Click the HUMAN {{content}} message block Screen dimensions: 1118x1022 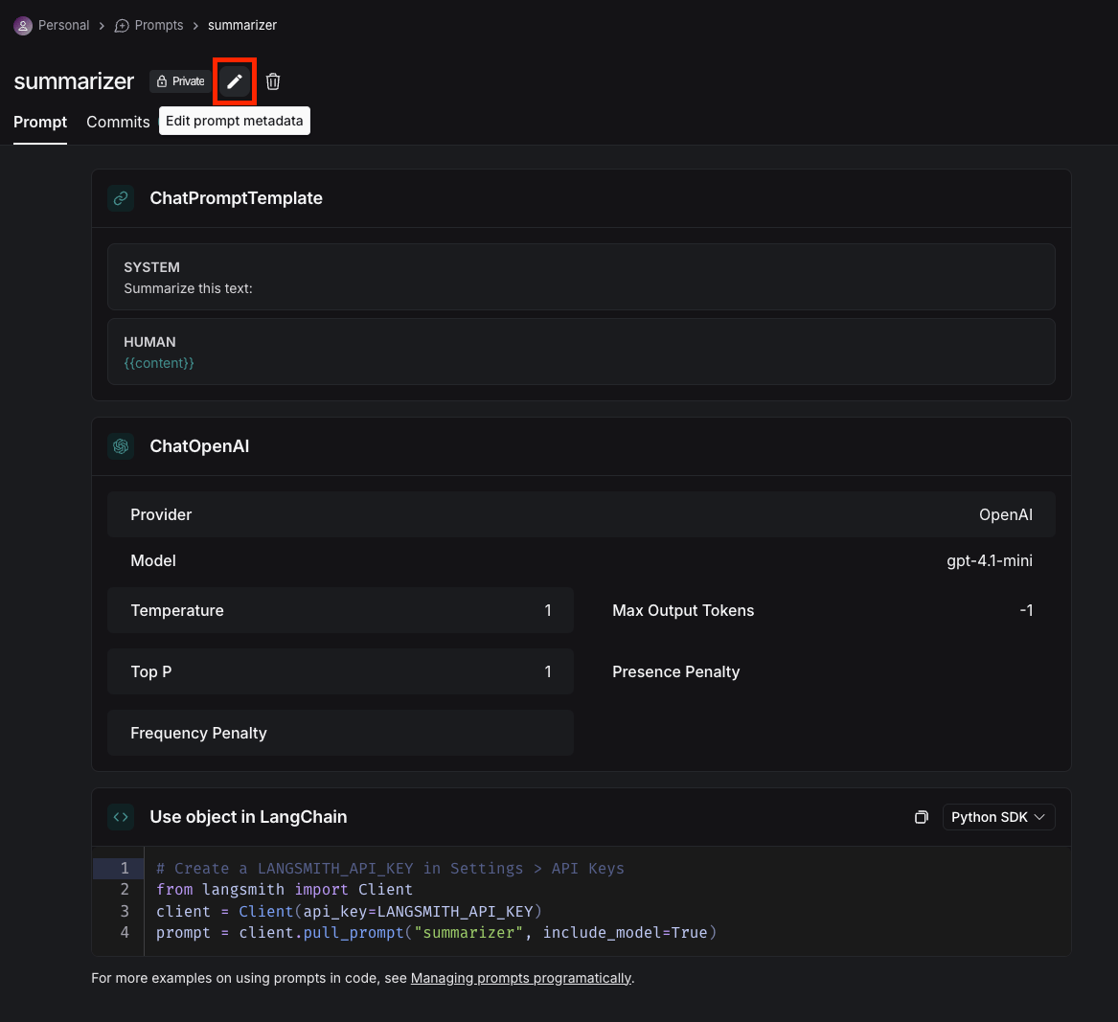click(x=582, y=352)
